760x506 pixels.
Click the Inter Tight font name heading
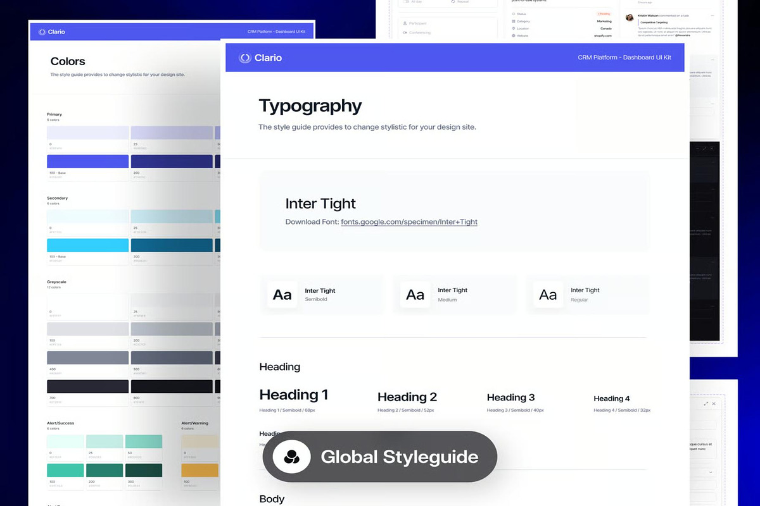pos(320,204)
